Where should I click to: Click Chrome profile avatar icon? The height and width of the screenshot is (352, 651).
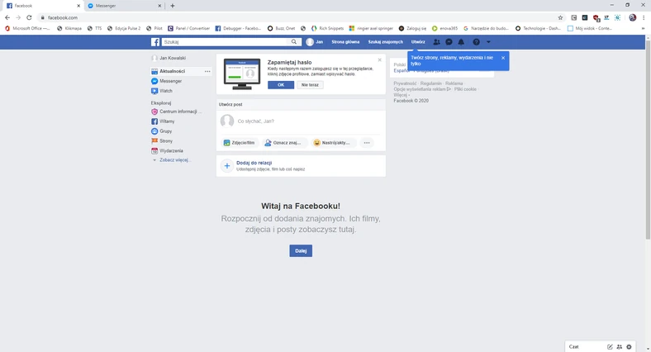[x=632, y=17]
